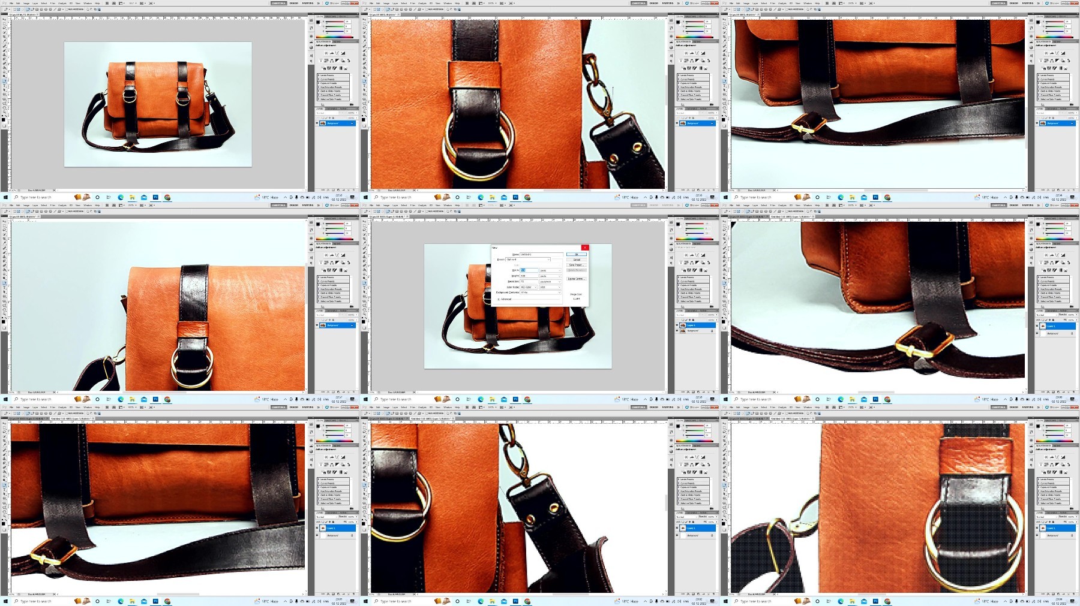Select the Clone Stamp tool in bottom-left screenshot
The image size is (1080, 606).
point(4,459)
